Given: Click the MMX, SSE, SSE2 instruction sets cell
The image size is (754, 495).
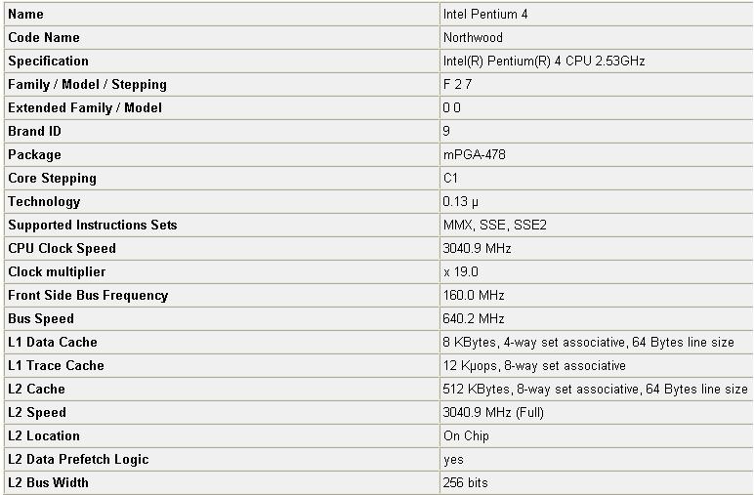Looking at the screenshot, I should [x=597, y=225].
